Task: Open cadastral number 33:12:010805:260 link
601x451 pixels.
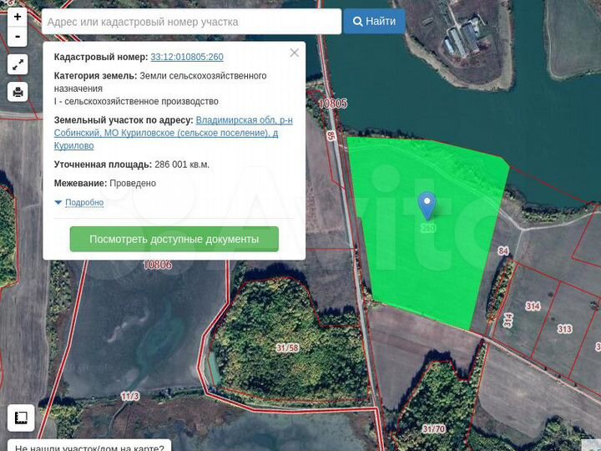Action: click(186, 58)
